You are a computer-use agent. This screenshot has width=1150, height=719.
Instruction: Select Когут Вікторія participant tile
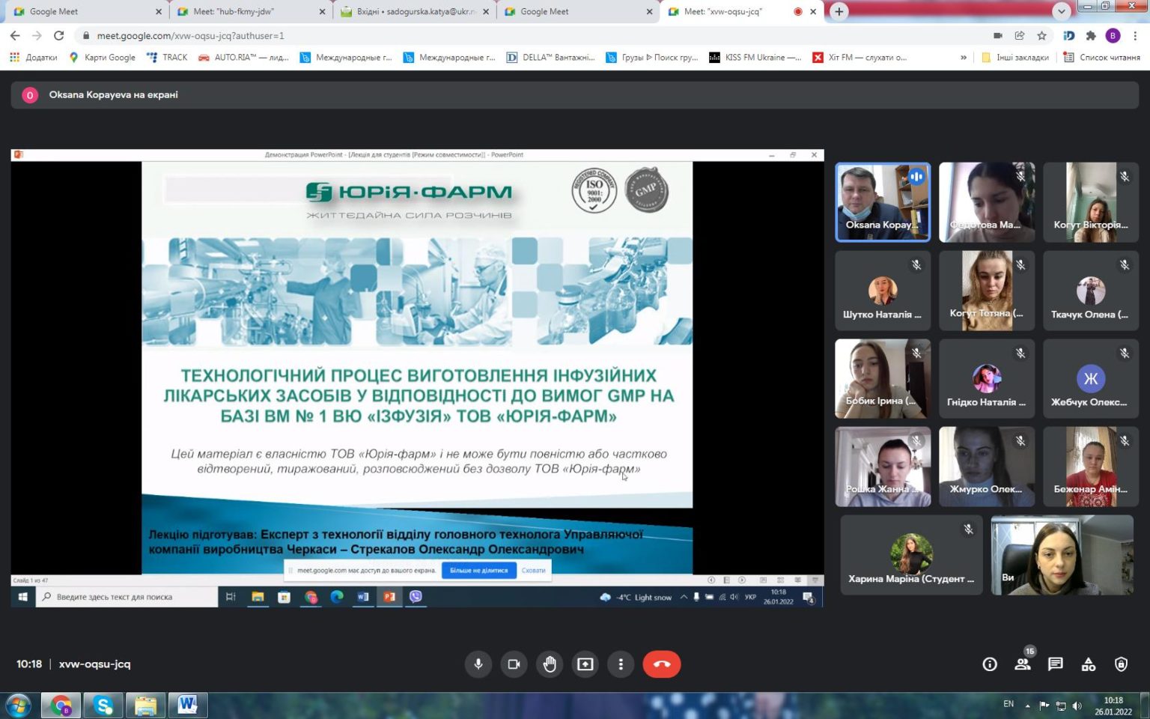[x=1091, y=202]
